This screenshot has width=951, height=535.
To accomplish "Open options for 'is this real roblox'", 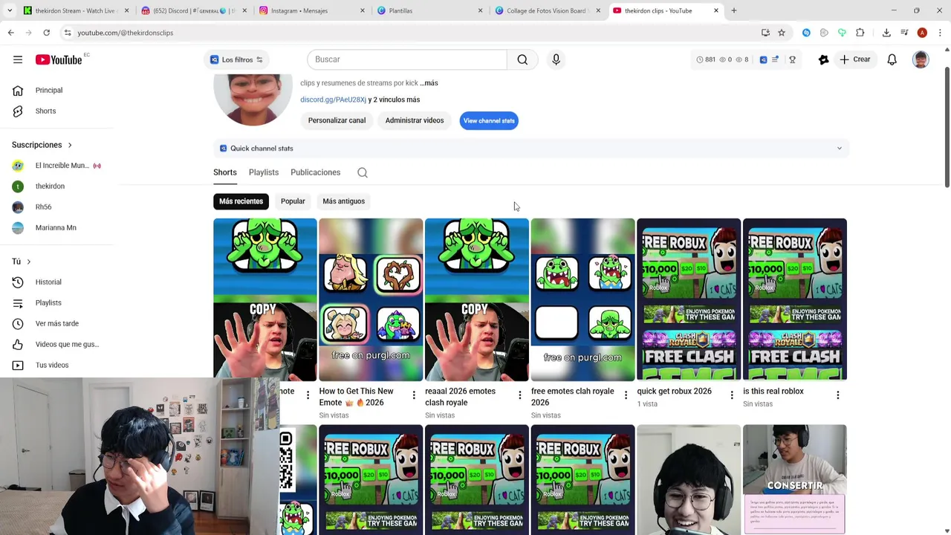I will tap(838, 395).
